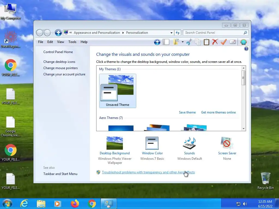The width and height of the screenshot is (279, 209).
Task: Click the Window Color icon
Action: [x=152, y=143]
